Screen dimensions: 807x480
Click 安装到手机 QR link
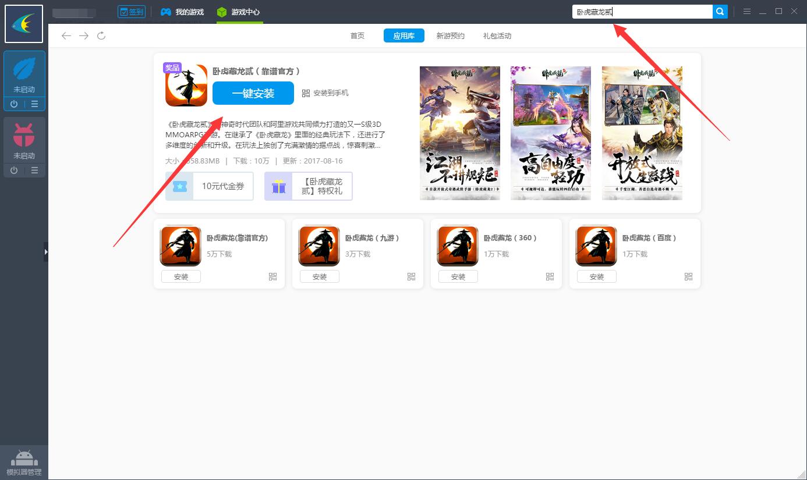[x=325, y=93]
